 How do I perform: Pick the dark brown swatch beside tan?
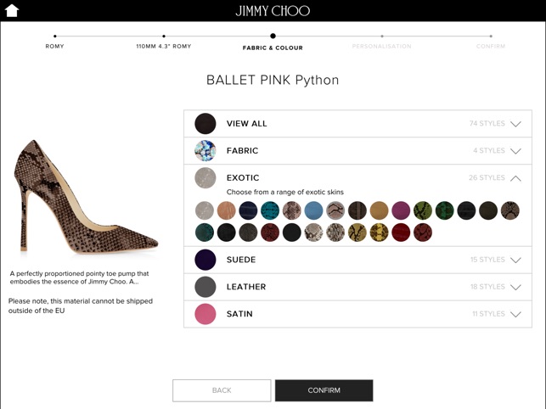tap(357, 210)
